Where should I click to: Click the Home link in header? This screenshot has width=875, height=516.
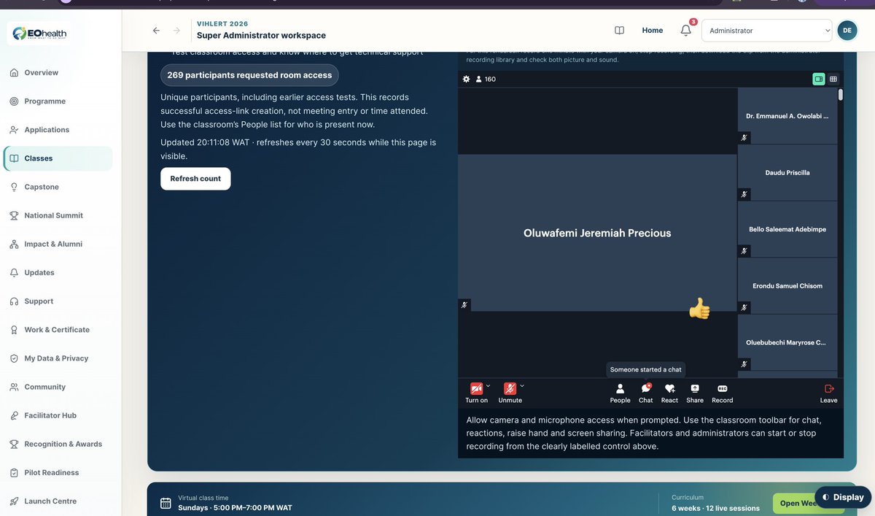tap(653, 31)
